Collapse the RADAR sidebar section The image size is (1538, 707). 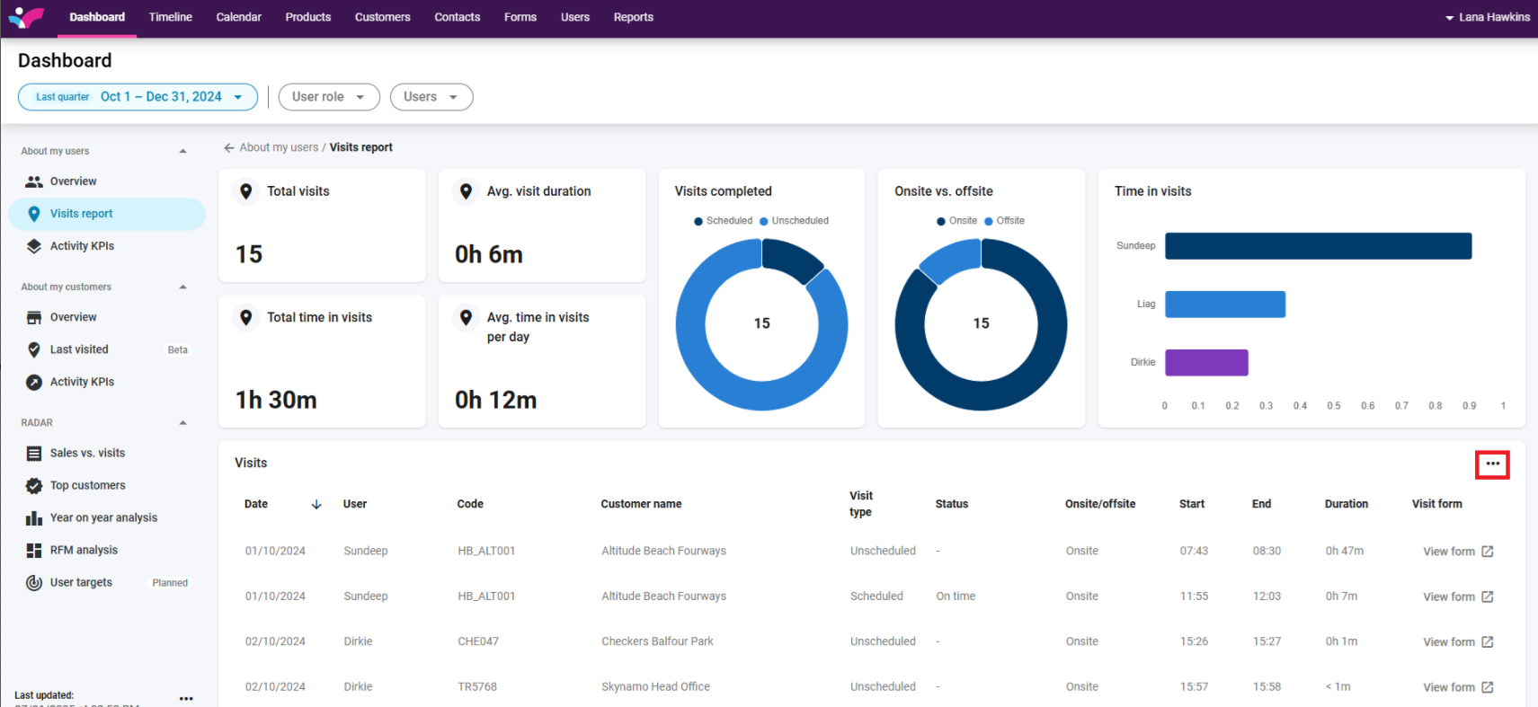(x=183, y=423)
